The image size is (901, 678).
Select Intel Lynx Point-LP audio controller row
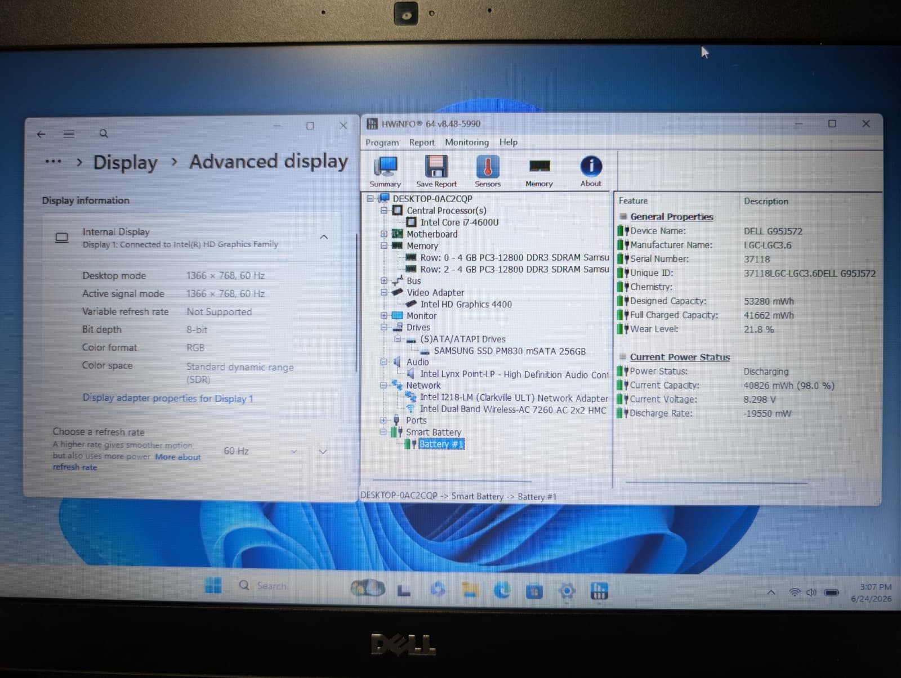(514, 374)
